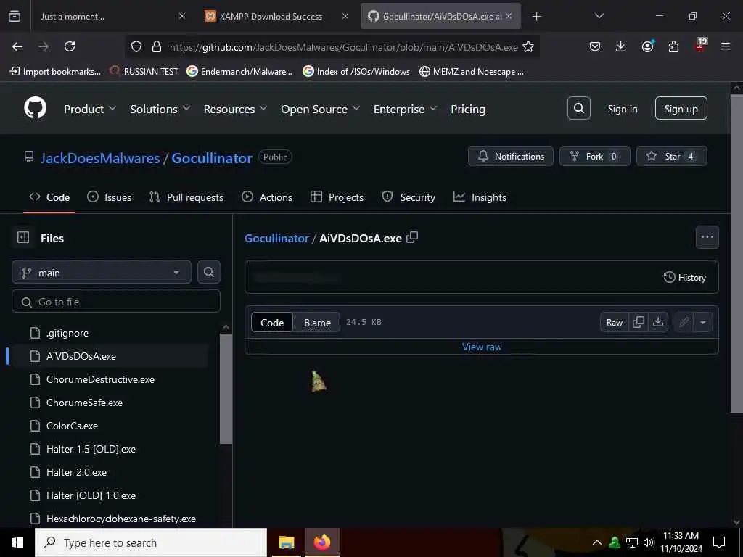Bookmark this page with the star icon

point(528,47)
